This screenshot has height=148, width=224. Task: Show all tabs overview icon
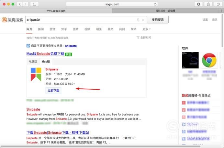(x=218, y=4)
